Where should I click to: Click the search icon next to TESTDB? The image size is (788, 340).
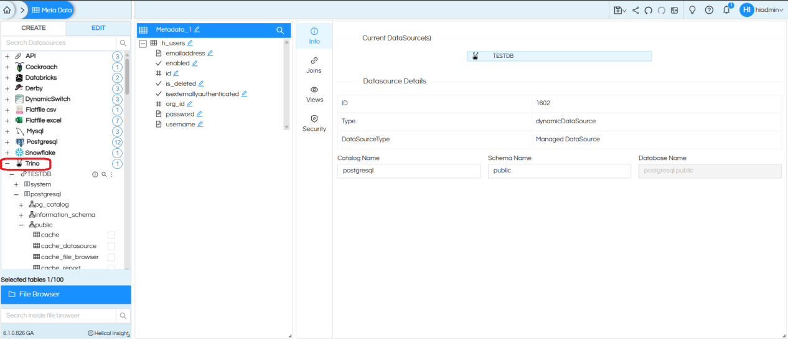[104, 174]
